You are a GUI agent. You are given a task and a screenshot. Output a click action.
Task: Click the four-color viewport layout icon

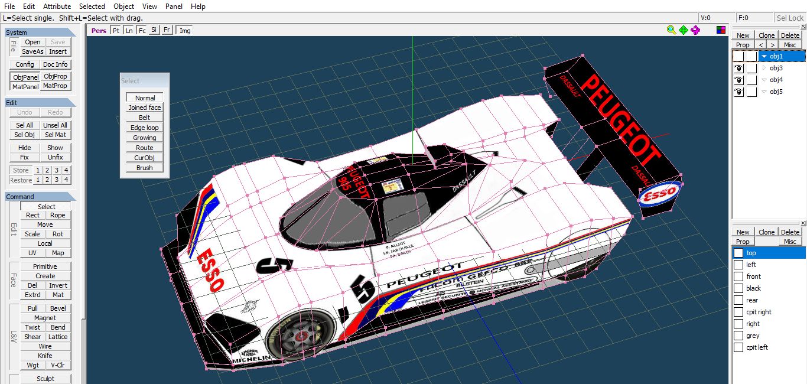pyautogui.click(x=721, y=30)
